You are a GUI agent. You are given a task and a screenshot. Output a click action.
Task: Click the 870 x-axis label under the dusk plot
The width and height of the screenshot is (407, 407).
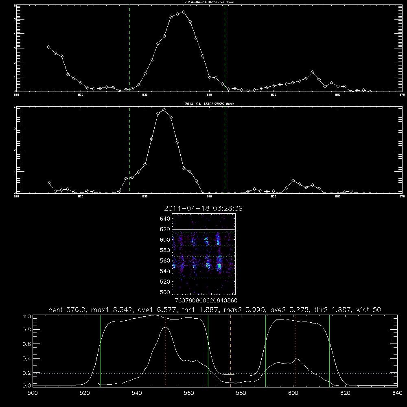(x=402, y=197)
